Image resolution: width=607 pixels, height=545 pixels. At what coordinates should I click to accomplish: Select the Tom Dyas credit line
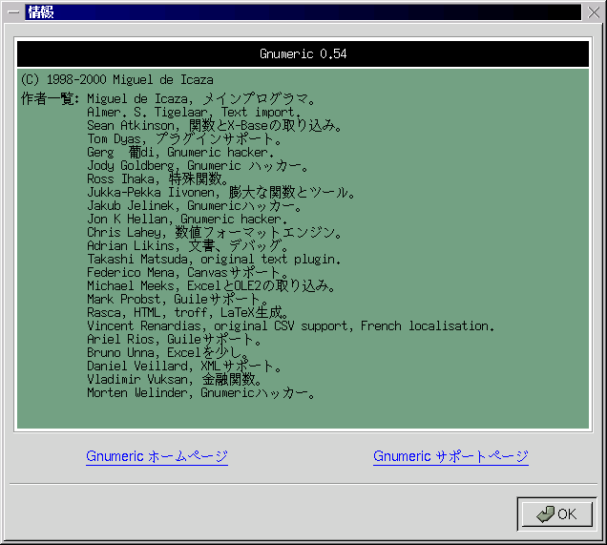point(184,139)
